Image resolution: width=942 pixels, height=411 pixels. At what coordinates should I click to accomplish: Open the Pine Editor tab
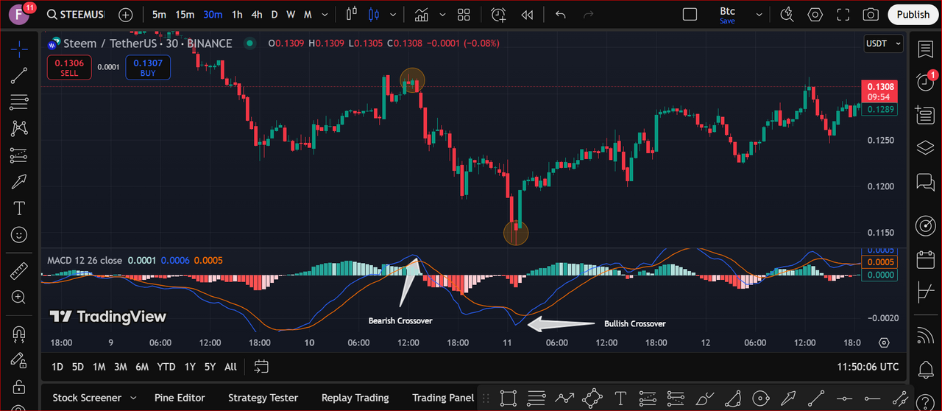coord(180,398)
